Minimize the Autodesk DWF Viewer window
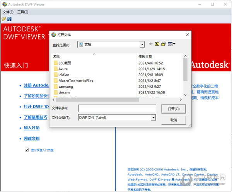Screen dimensions: 232x192 (200, 4)
